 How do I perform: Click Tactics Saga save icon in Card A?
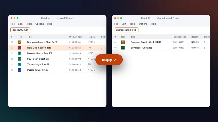coord(19,64)
